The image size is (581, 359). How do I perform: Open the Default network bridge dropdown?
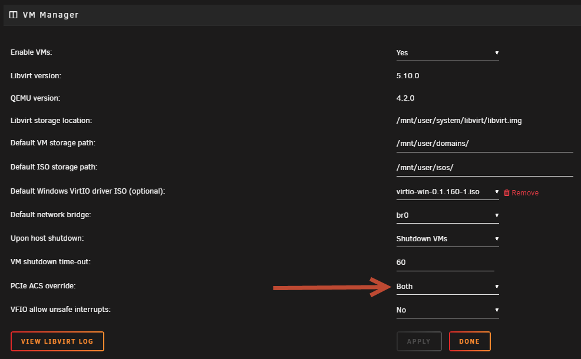447,215
